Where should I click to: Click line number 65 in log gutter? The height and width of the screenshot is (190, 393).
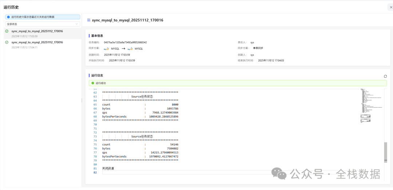coord(95,105)
